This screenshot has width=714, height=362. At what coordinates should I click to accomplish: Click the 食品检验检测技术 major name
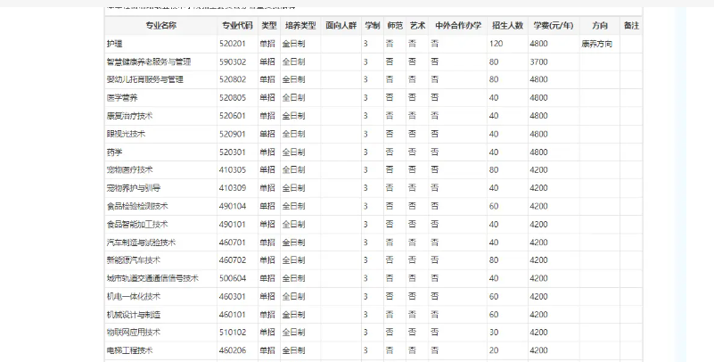[x=136, y=206]
